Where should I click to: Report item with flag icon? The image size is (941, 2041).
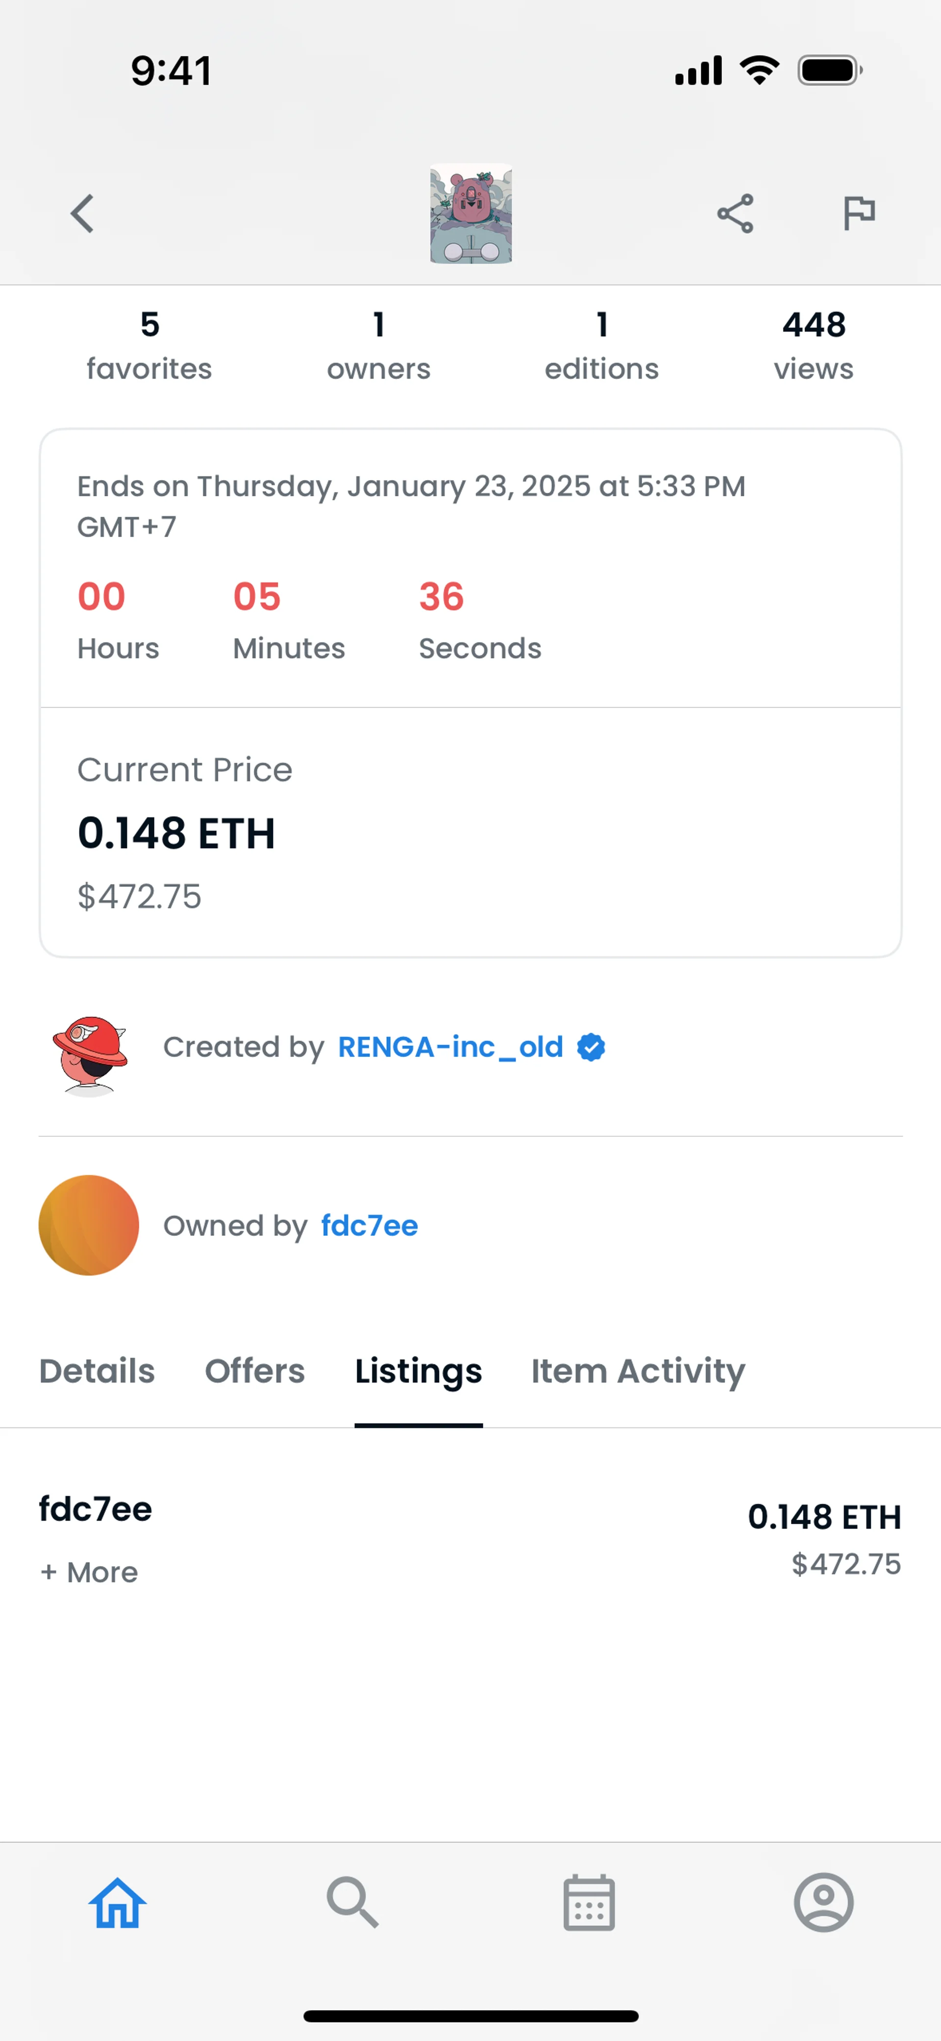(x=859, y=213)
